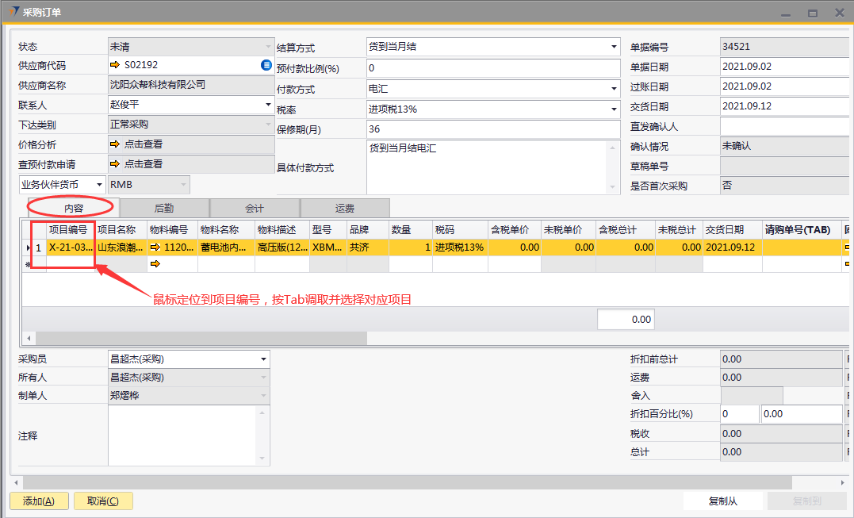This screenshot has height=518, width=854.
Task: Click the blue selection-list icon in supplier code field
Action: point(266,65)
